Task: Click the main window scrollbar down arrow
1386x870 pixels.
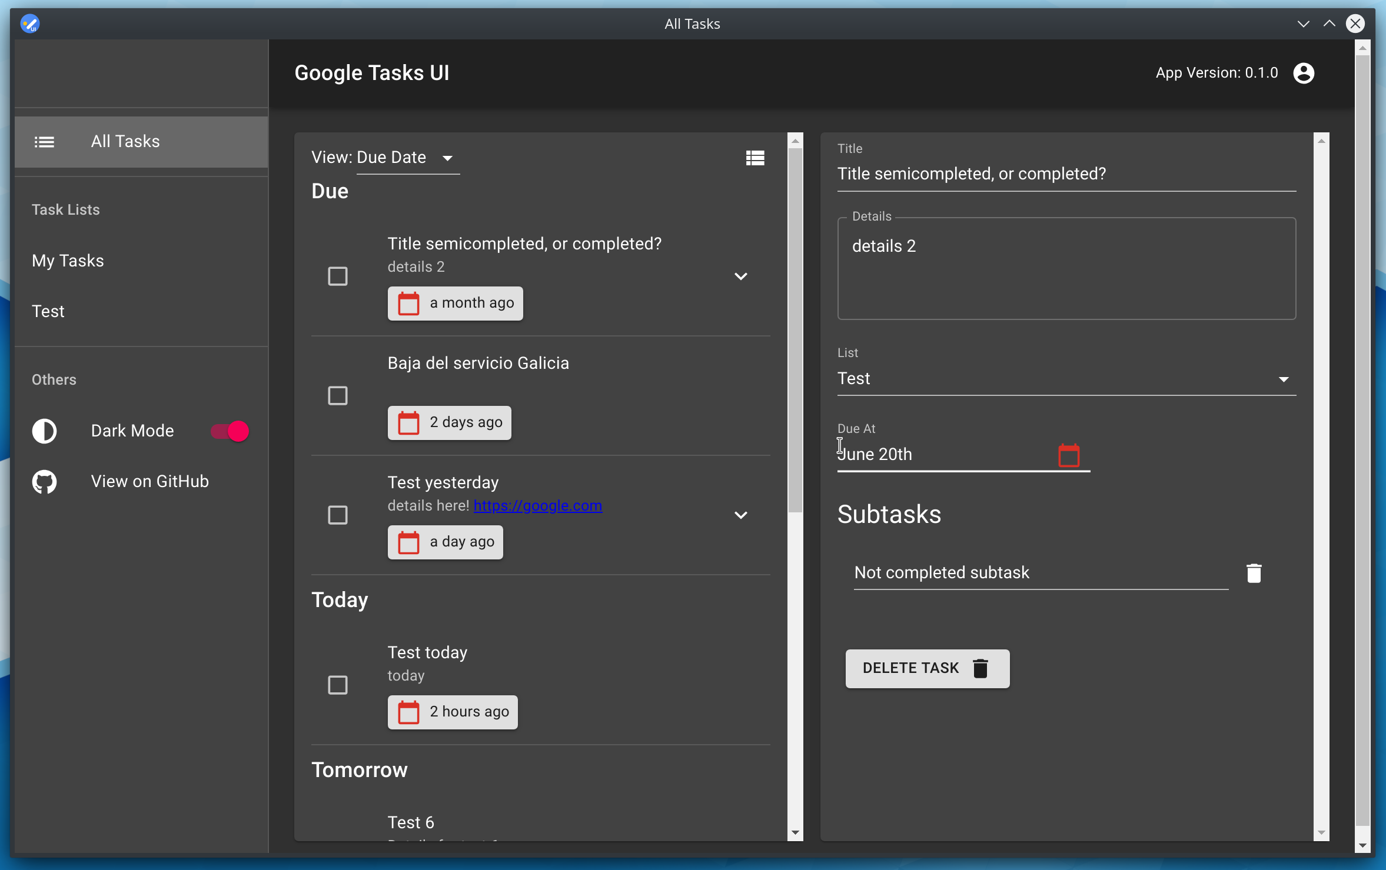Action: (x=1362, y=846)
